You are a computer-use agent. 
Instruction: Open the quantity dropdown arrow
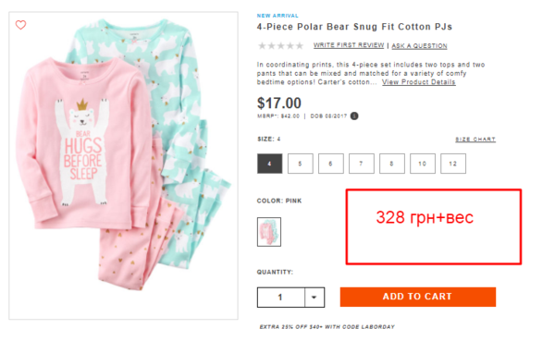coord(314,298)
